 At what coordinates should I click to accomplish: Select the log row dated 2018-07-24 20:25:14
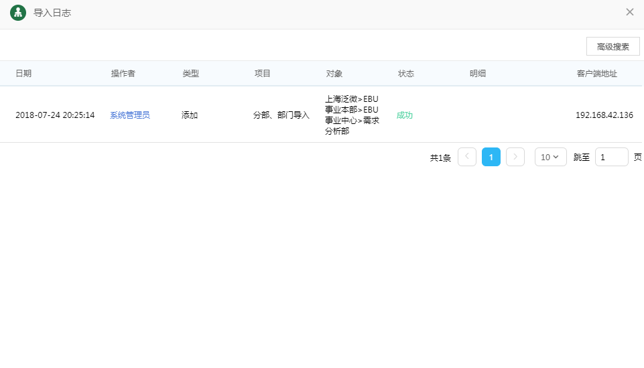coord(55,115)
